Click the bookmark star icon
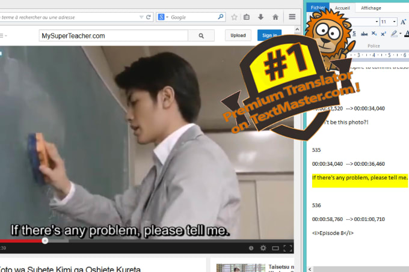Viewport: 409px width, 272px height. 234,17
